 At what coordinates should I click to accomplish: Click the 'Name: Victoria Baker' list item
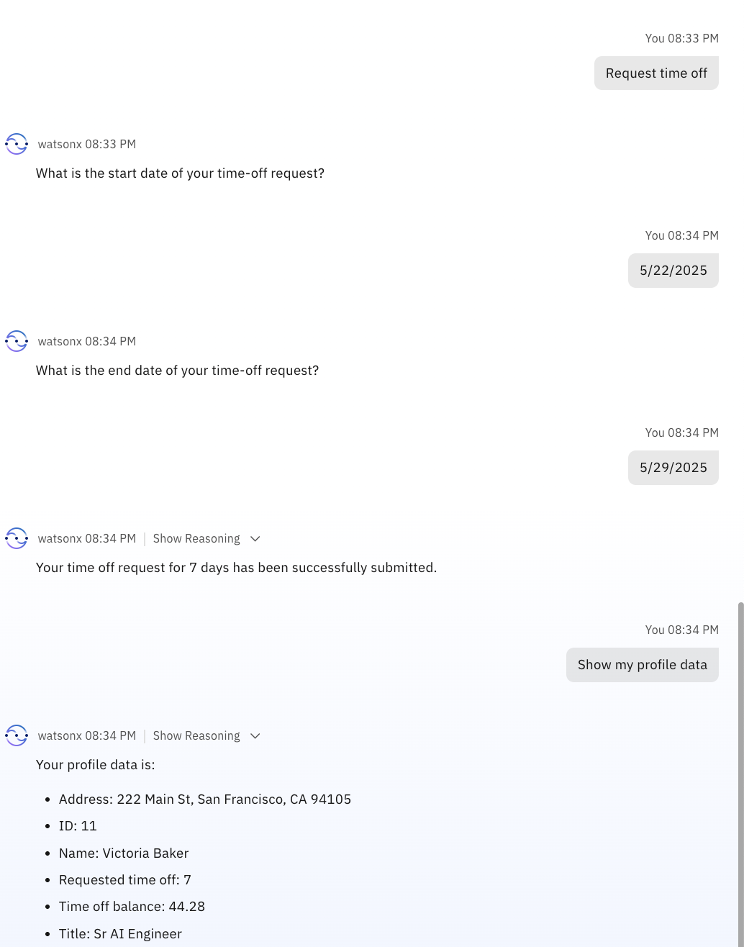(124, 853)
